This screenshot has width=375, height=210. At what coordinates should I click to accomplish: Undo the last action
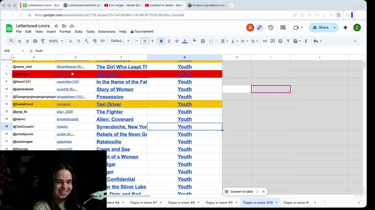[20, 41]
